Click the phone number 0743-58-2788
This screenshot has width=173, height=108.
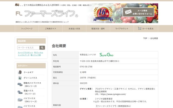(86, 67)
